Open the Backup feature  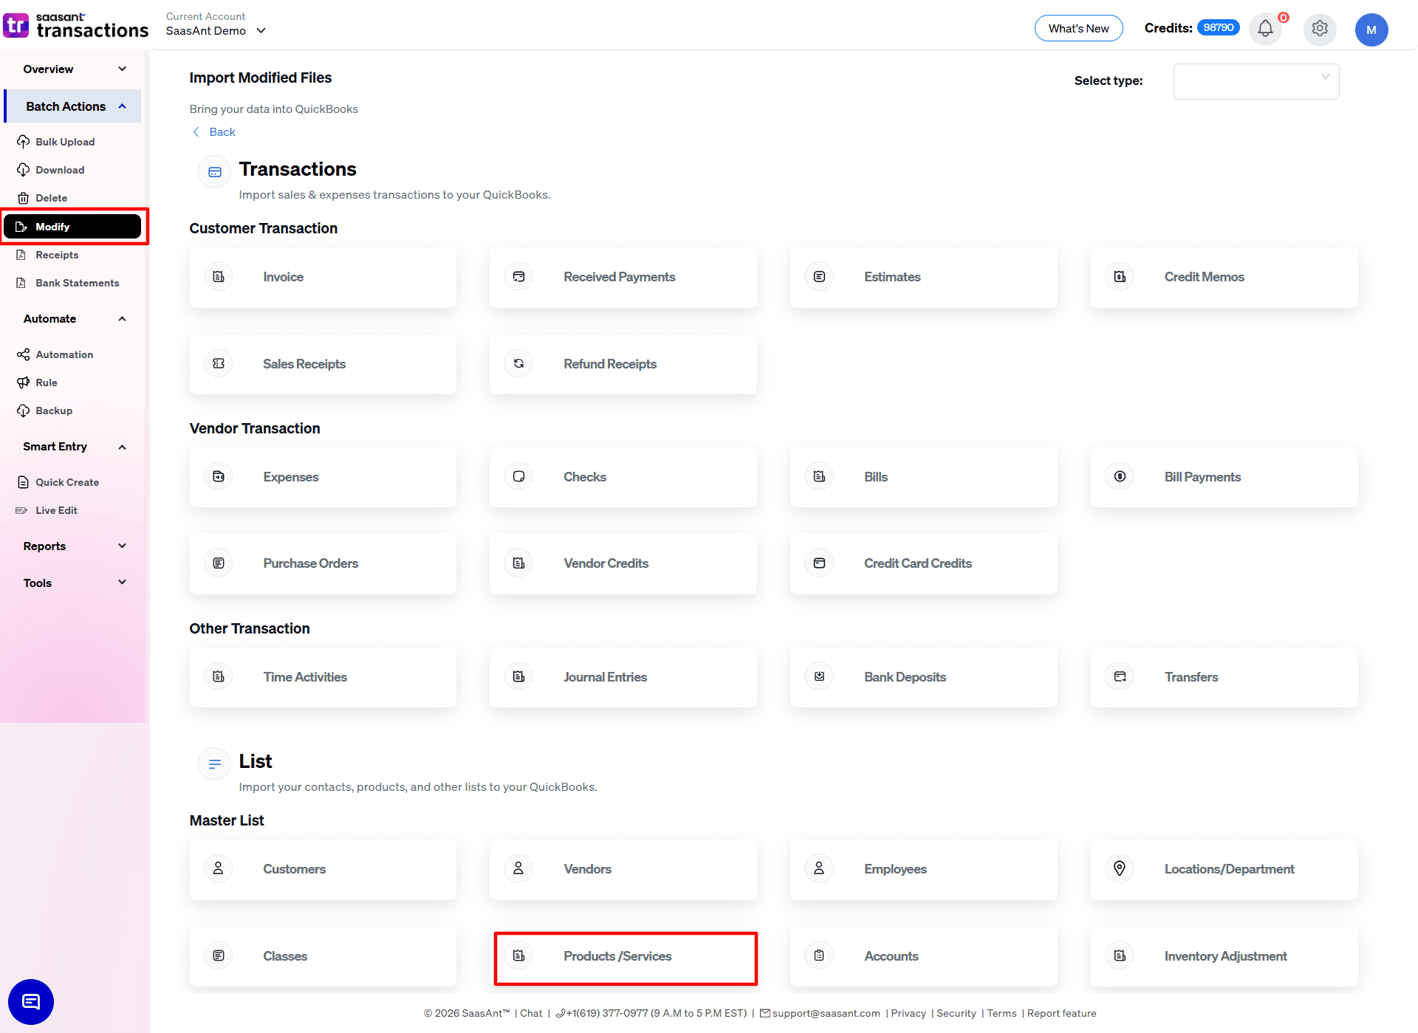click(x=54, y=410)
